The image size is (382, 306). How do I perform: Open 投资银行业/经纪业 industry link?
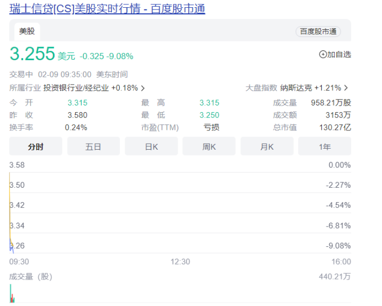(76, 88)
